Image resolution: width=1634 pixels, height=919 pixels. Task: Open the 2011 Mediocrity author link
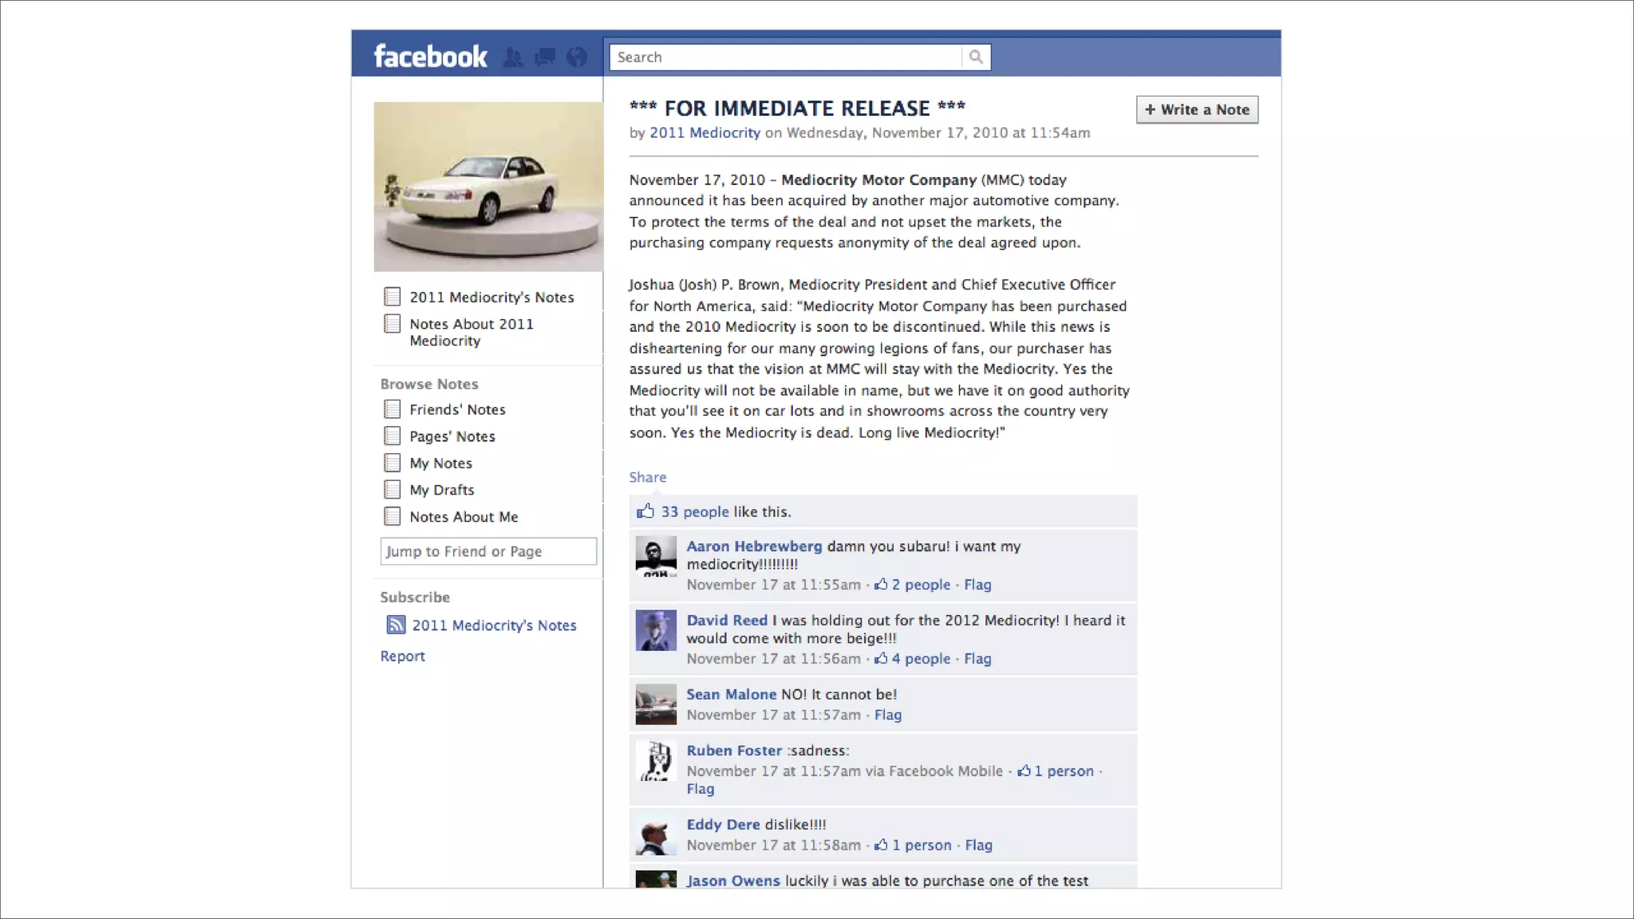coord(705,133)
